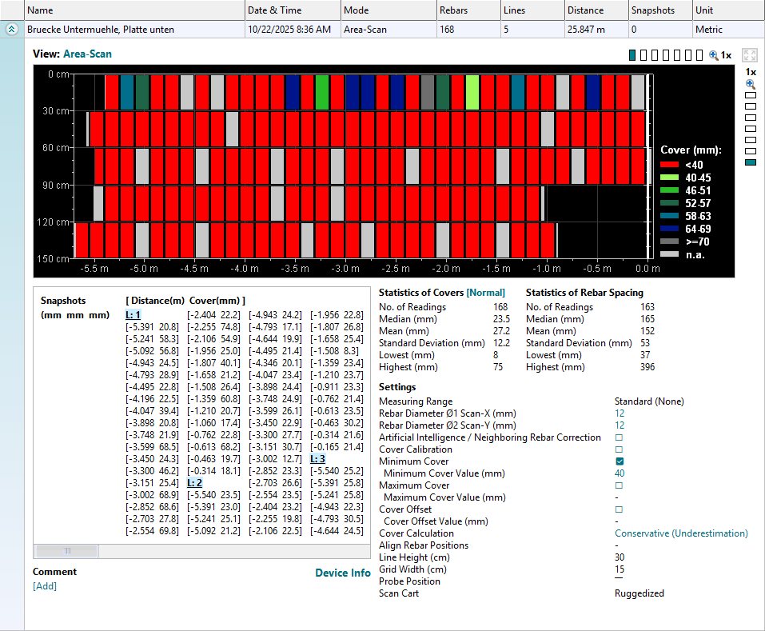Screen dimensions: 765x631
Task: Select the top vertical zoom step box
Action: pyautogui.click(x=750, y=95)
